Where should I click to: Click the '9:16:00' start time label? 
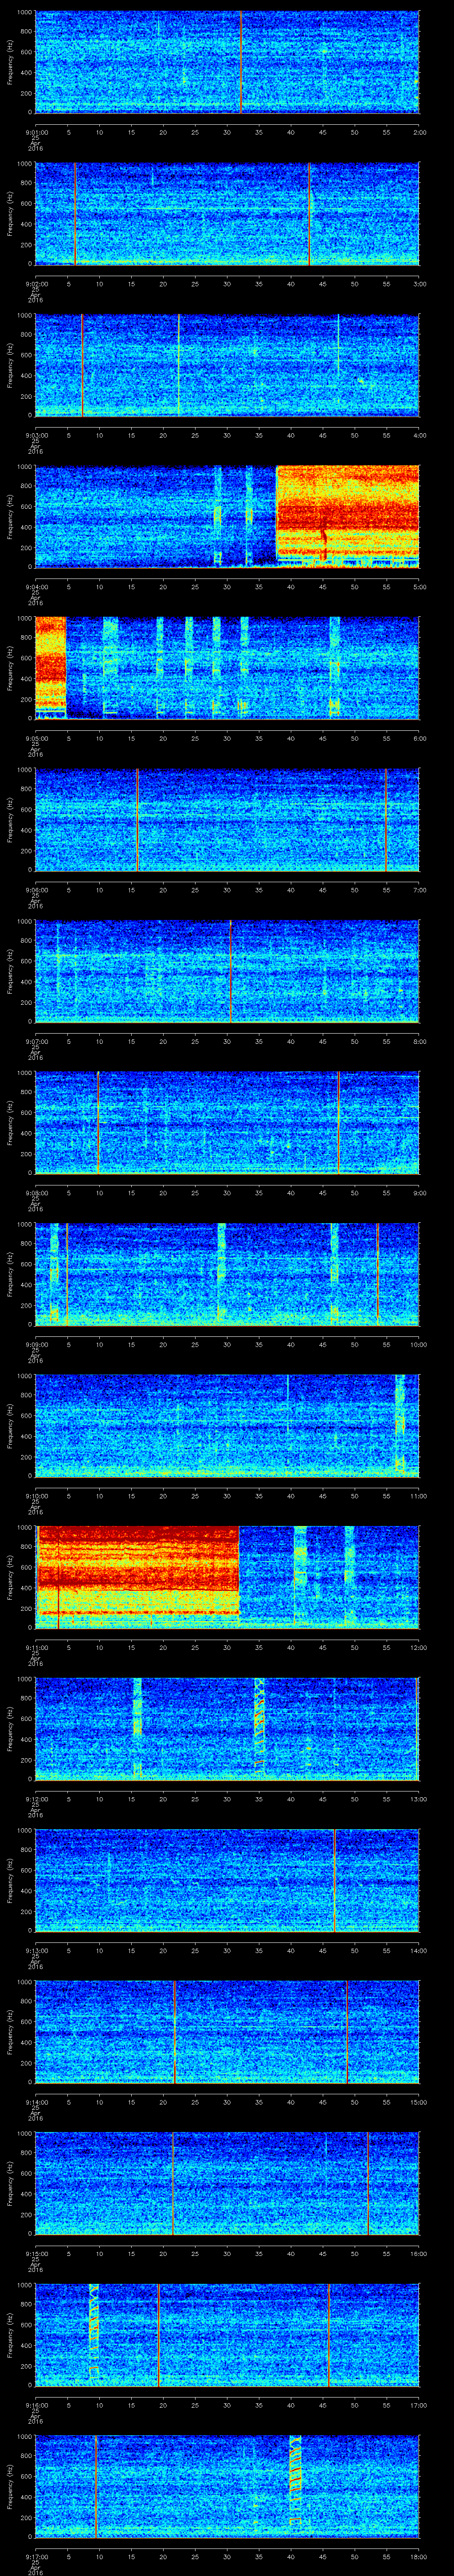(x=36, y=2404)
